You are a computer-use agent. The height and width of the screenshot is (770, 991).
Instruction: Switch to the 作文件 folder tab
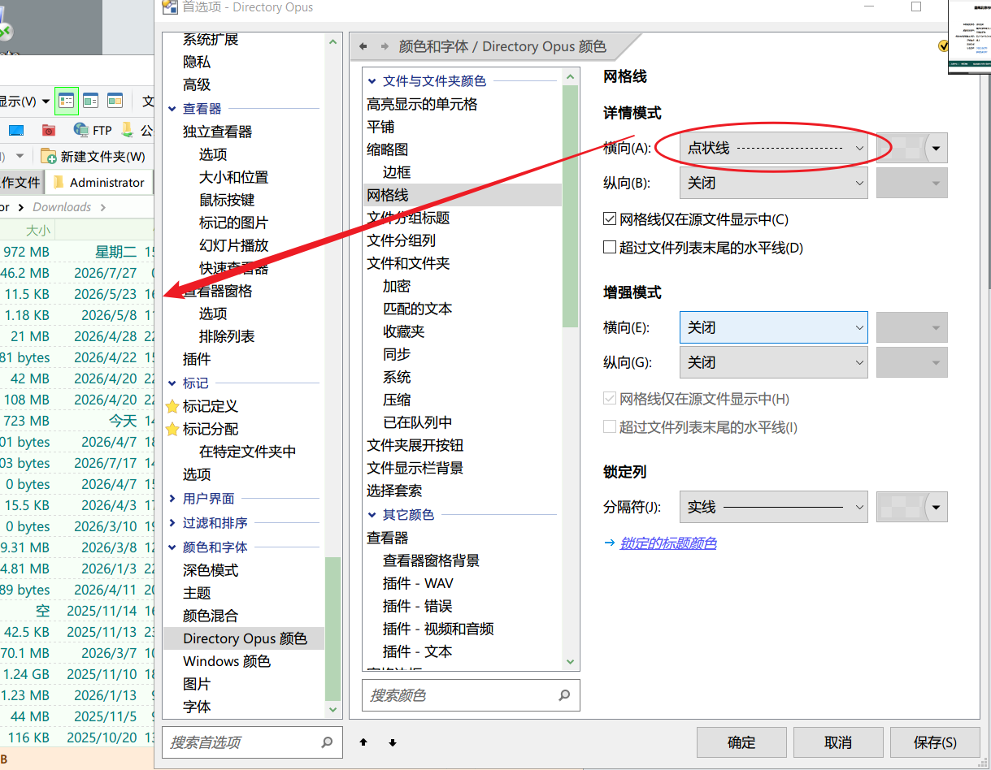click(20, 183)
